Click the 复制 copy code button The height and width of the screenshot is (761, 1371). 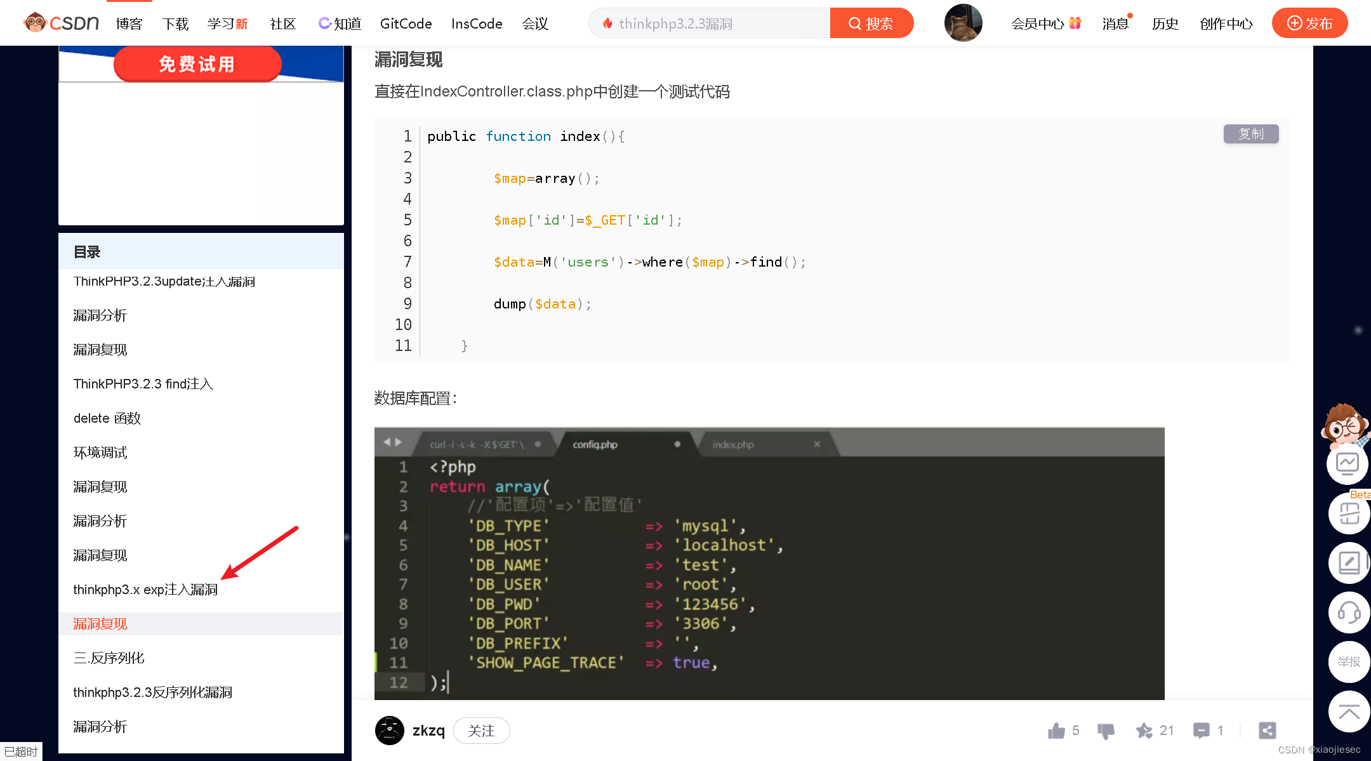1250,134
